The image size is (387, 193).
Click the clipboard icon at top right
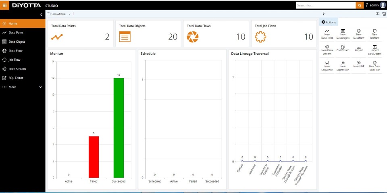(x=384, y=14)
